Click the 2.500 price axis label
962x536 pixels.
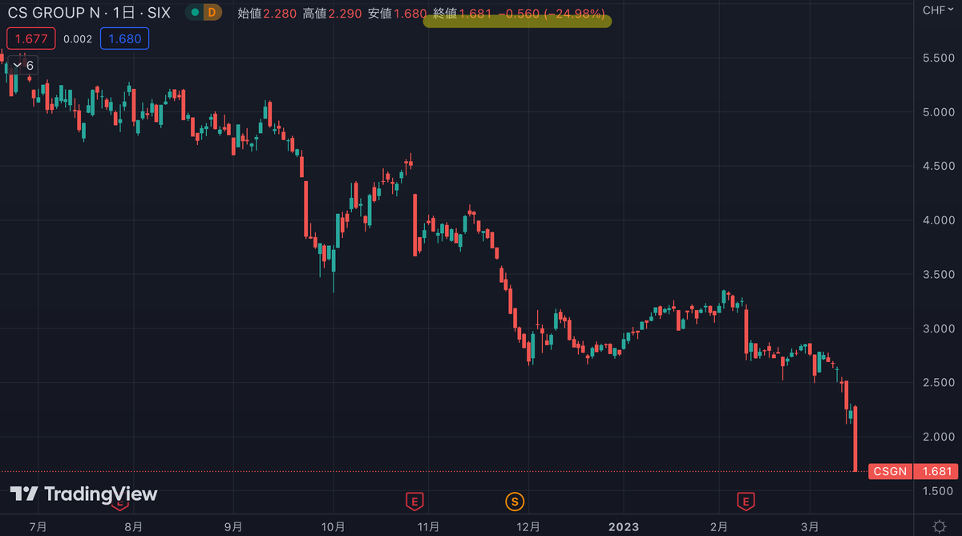click(939, 382)
